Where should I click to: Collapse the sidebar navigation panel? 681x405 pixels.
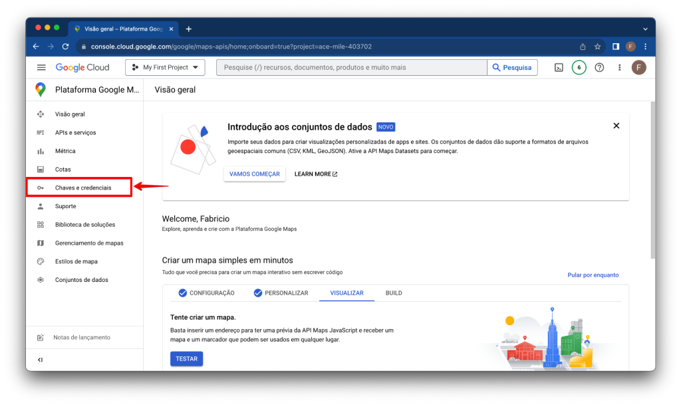point(40,360)
